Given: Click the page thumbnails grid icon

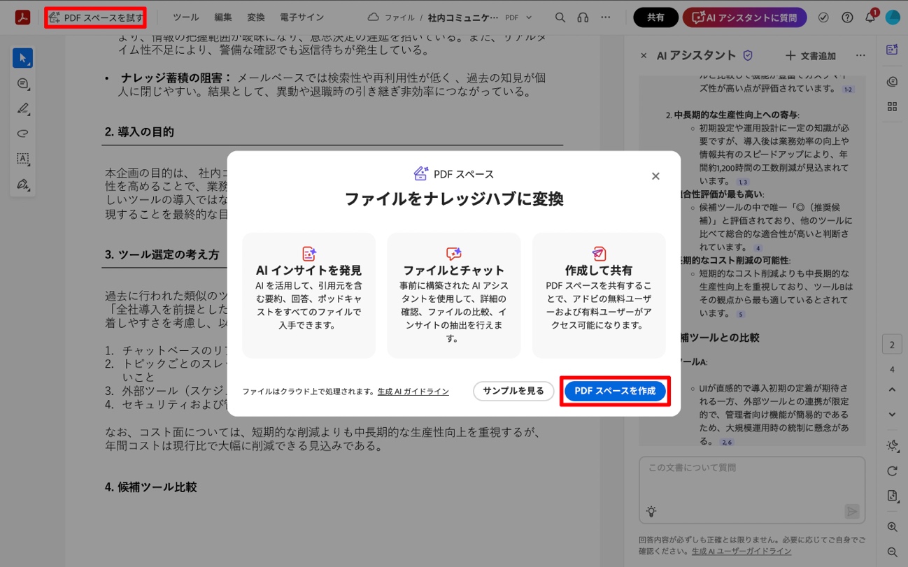Looking at the screenshot, I should coord(892,107).
